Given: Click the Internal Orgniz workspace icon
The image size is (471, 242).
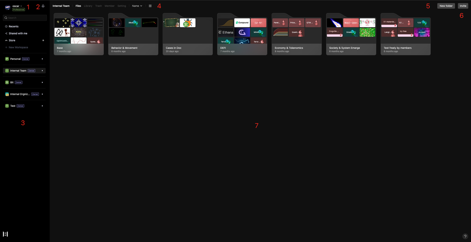Looking at the screenshot, I should pyautogui.click(x=7, y=94).
